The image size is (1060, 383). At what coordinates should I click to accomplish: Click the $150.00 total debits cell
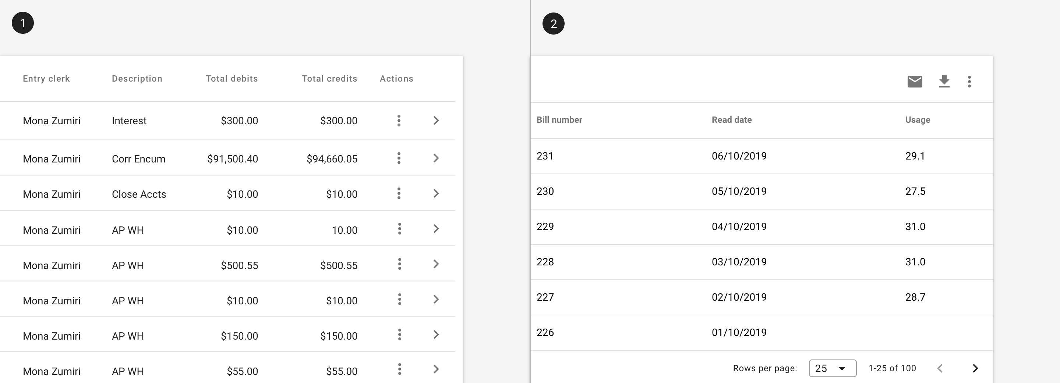[x=240, y=336]
